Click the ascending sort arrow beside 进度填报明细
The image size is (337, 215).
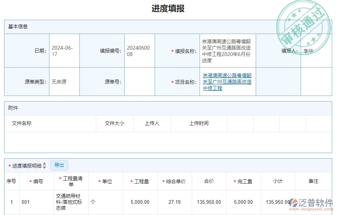point(45,163)
